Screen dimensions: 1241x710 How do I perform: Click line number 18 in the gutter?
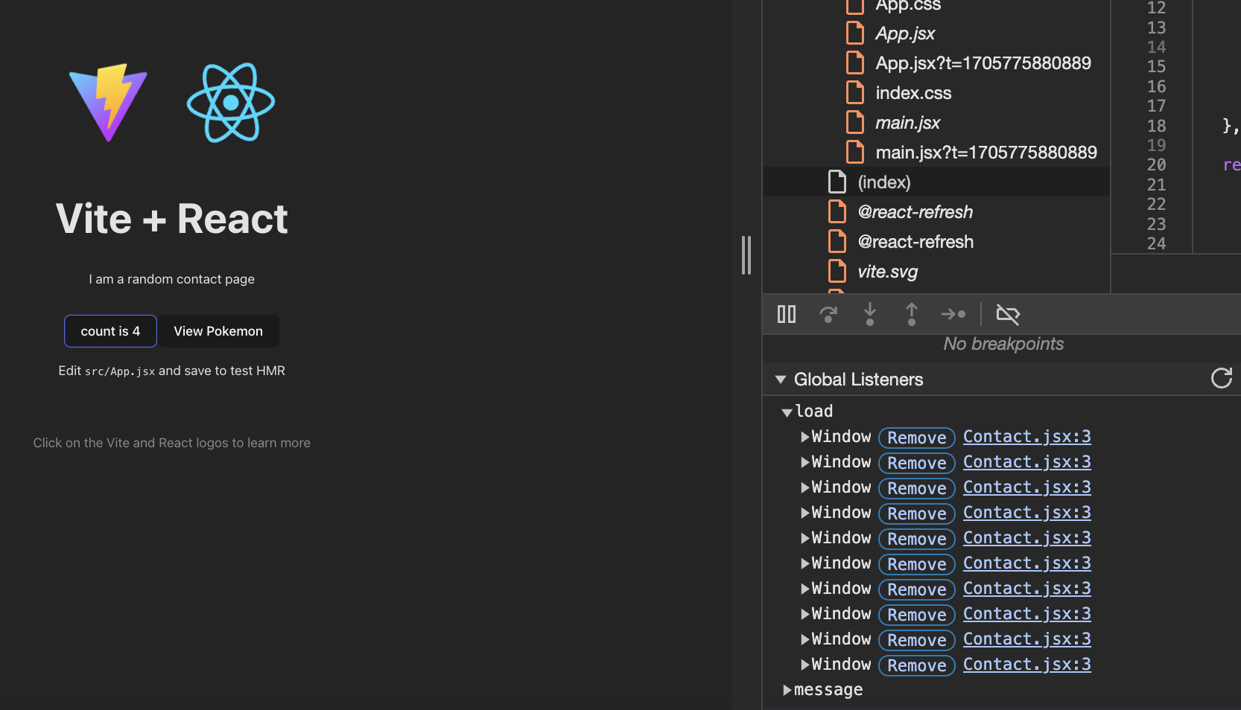pyautogui.click(x=1156, y=126)
